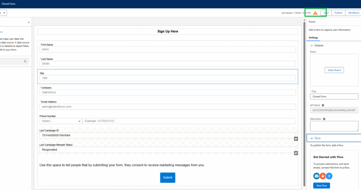
Task: Click the orange warning triangle icon
Action: click(x=315, y=13)
